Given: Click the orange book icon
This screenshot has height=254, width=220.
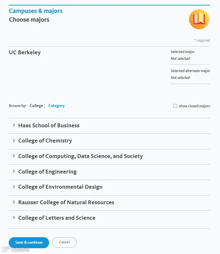Looking at the screenshot, I should click(199, 19).
